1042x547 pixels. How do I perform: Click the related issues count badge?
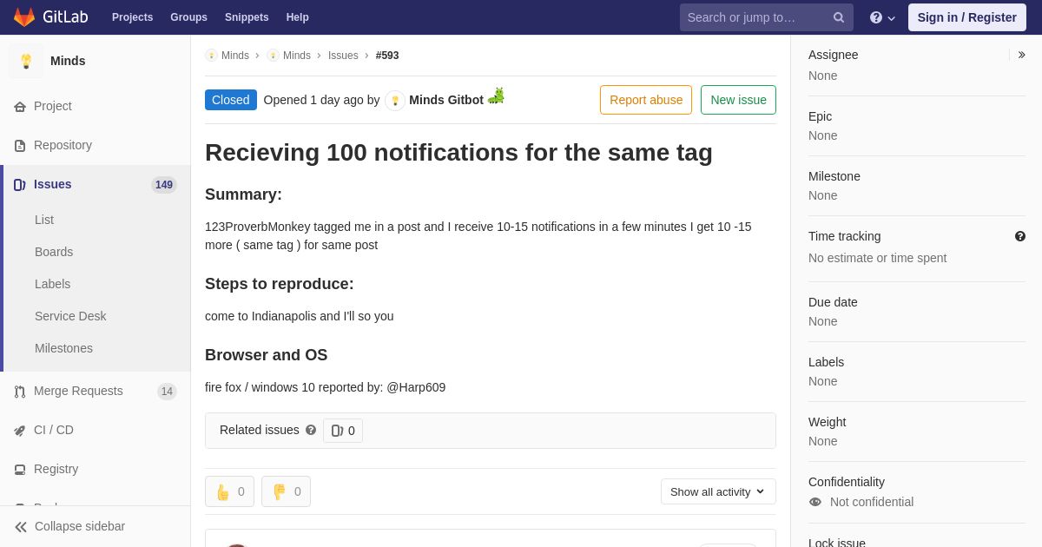[343, 431]
